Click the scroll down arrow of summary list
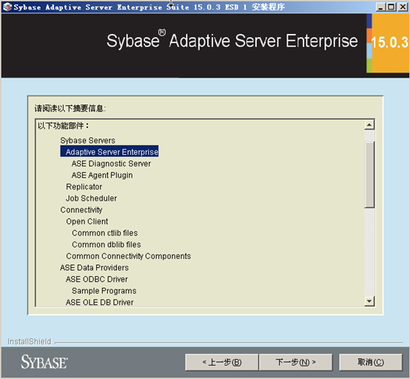 (369, 301)
